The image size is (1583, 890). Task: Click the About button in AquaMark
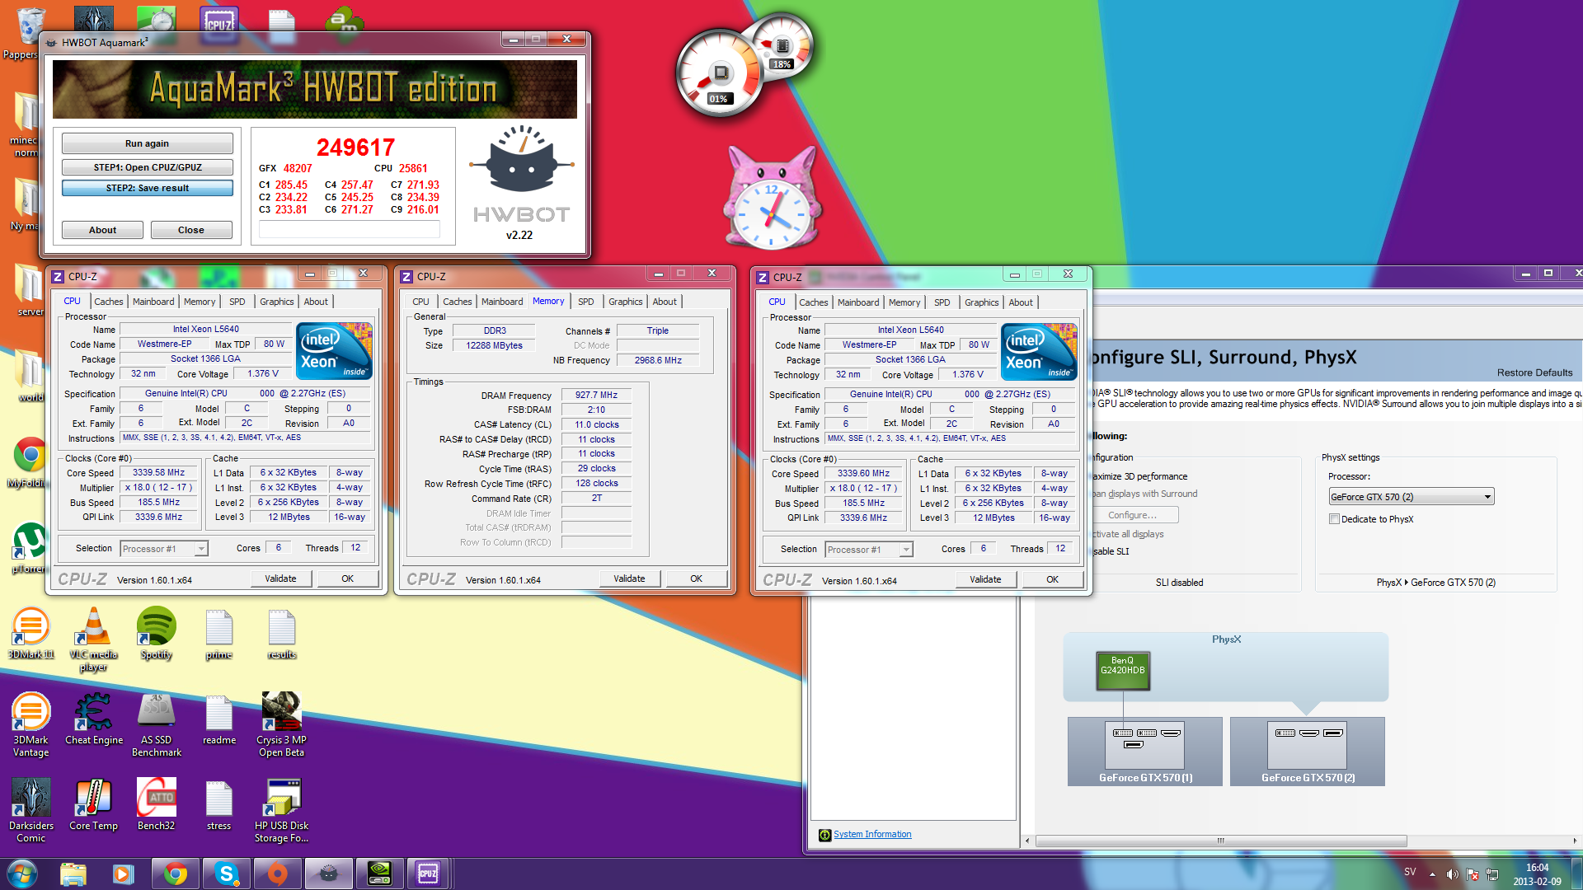(102, 230)
